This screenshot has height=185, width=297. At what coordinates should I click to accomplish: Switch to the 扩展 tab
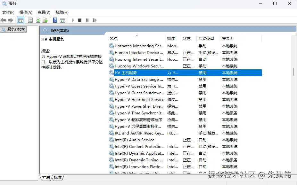click(46, 177)
